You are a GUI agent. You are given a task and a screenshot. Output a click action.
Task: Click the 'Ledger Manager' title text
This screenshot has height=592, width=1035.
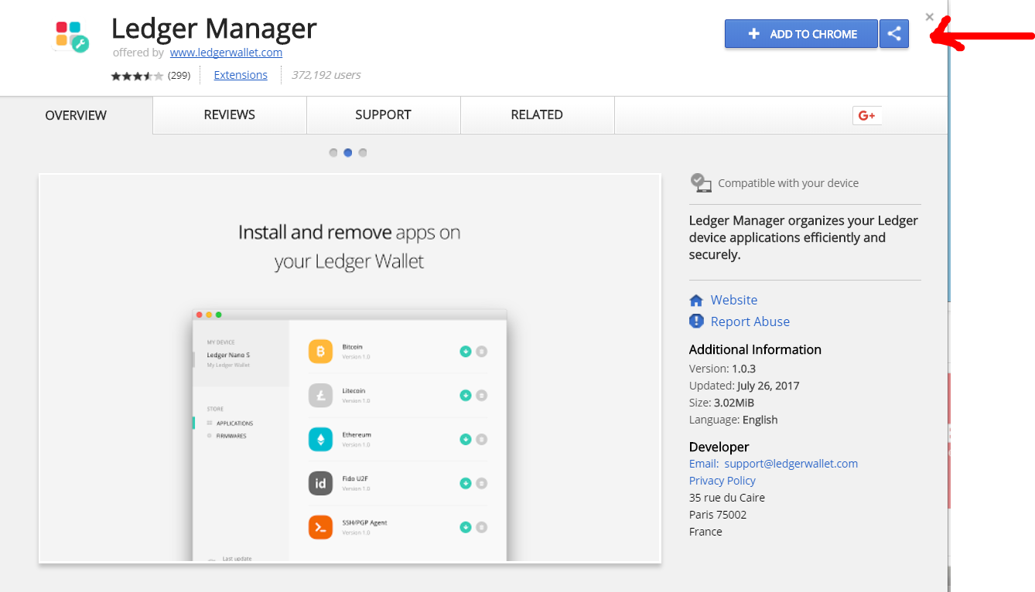(214, 29)
